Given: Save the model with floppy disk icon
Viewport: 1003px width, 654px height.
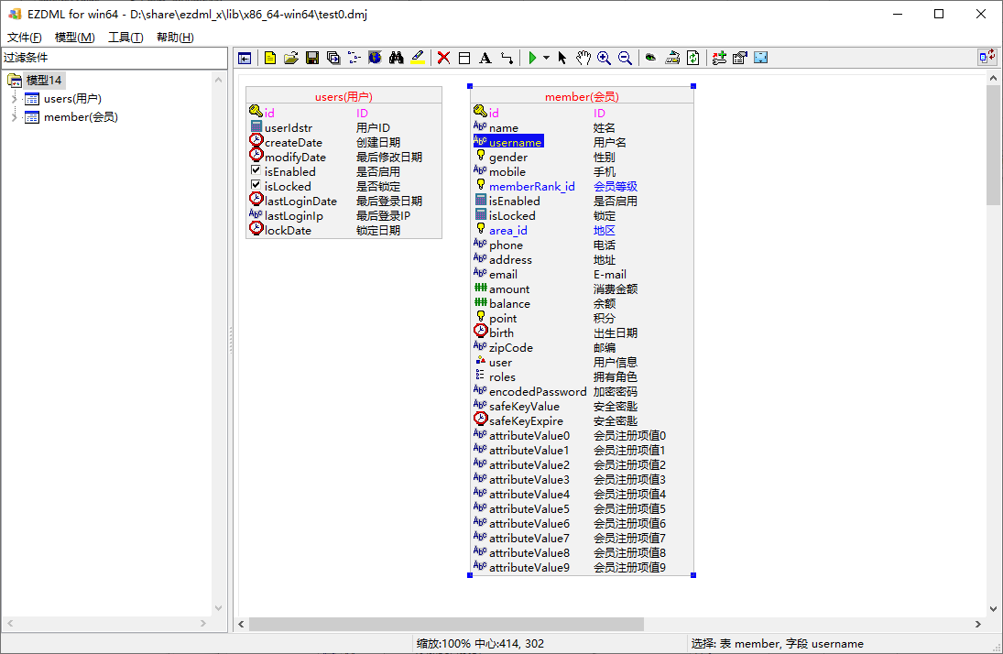Looking at the screenshot, I should [x=312, y=59].
